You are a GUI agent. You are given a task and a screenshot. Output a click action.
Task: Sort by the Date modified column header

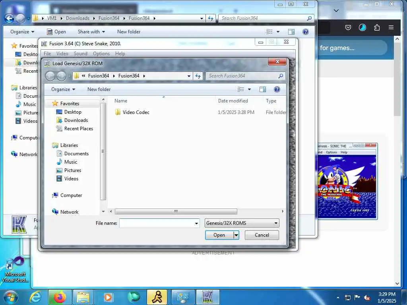coord(233,100)
